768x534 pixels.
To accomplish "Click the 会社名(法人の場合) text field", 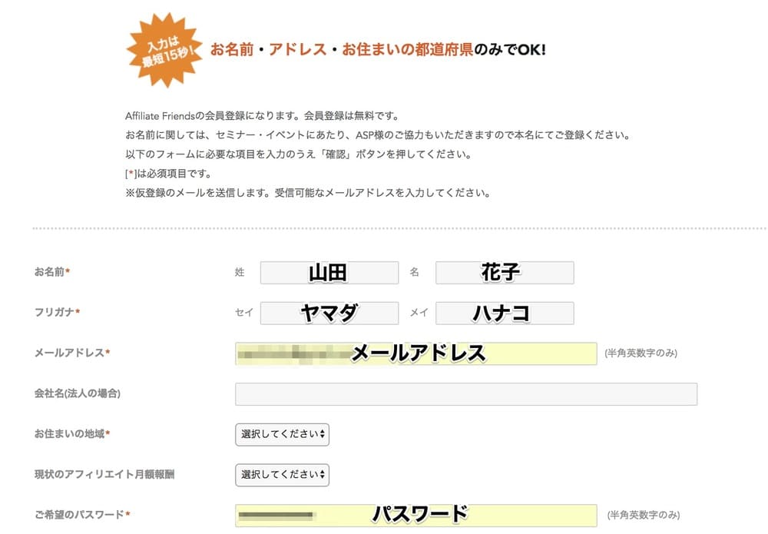I will point(466,394).
